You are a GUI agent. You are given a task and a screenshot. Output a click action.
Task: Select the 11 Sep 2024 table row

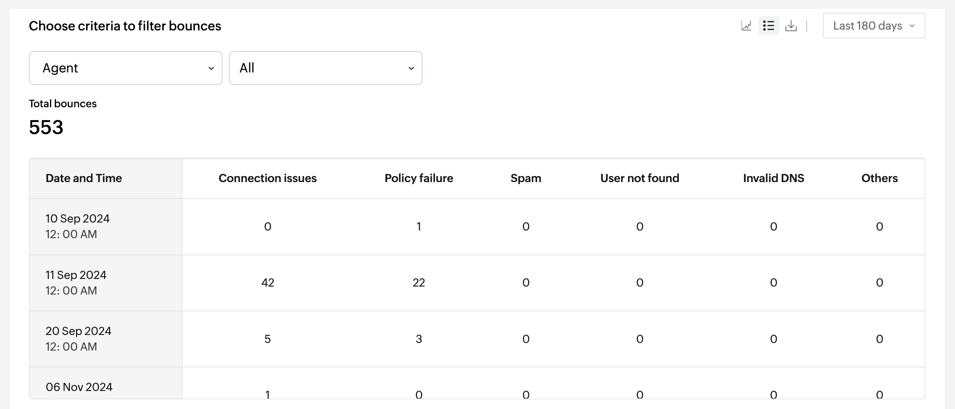(76, 283)
